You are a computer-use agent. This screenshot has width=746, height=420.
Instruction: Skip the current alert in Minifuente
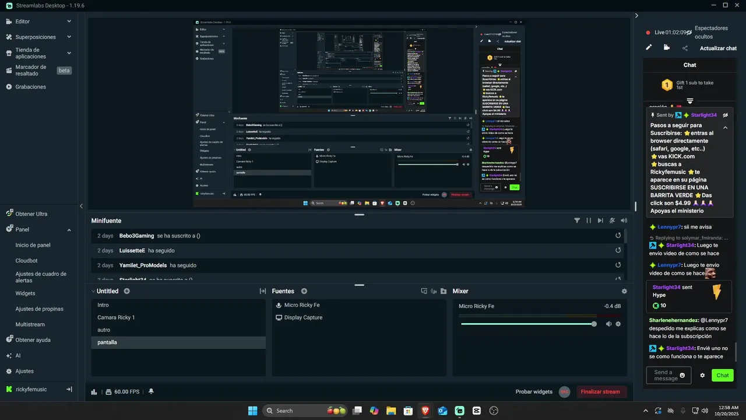600,220
